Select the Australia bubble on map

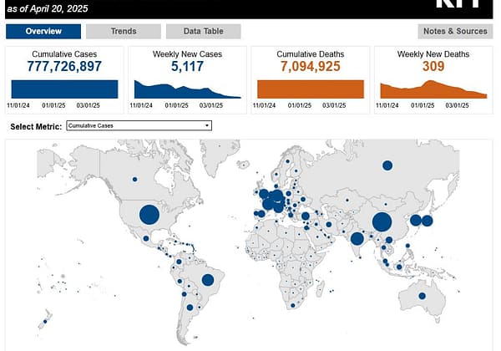tap(423, 296)
